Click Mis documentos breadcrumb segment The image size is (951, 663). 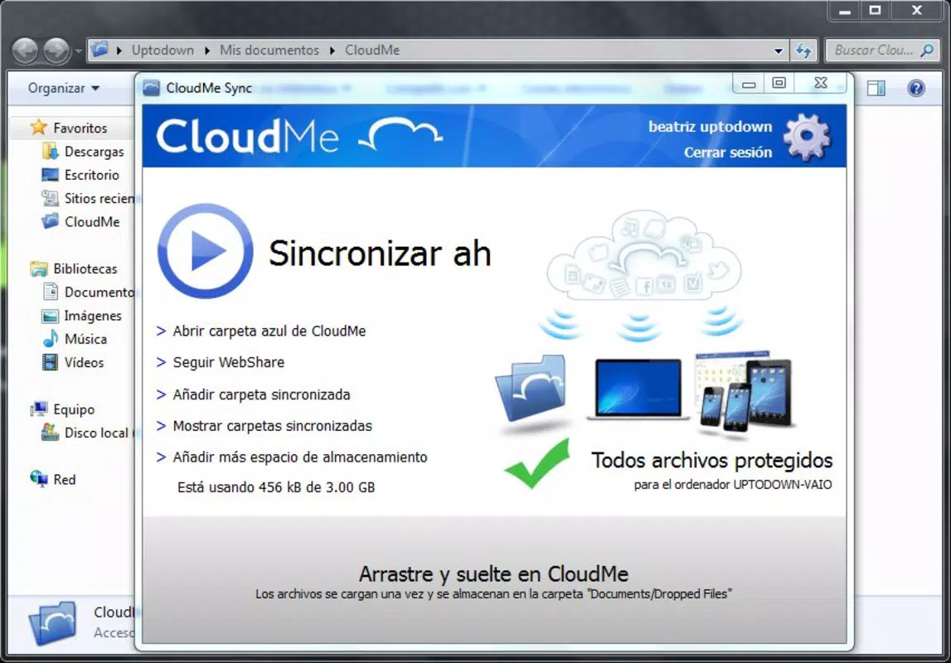pos(269,51)
